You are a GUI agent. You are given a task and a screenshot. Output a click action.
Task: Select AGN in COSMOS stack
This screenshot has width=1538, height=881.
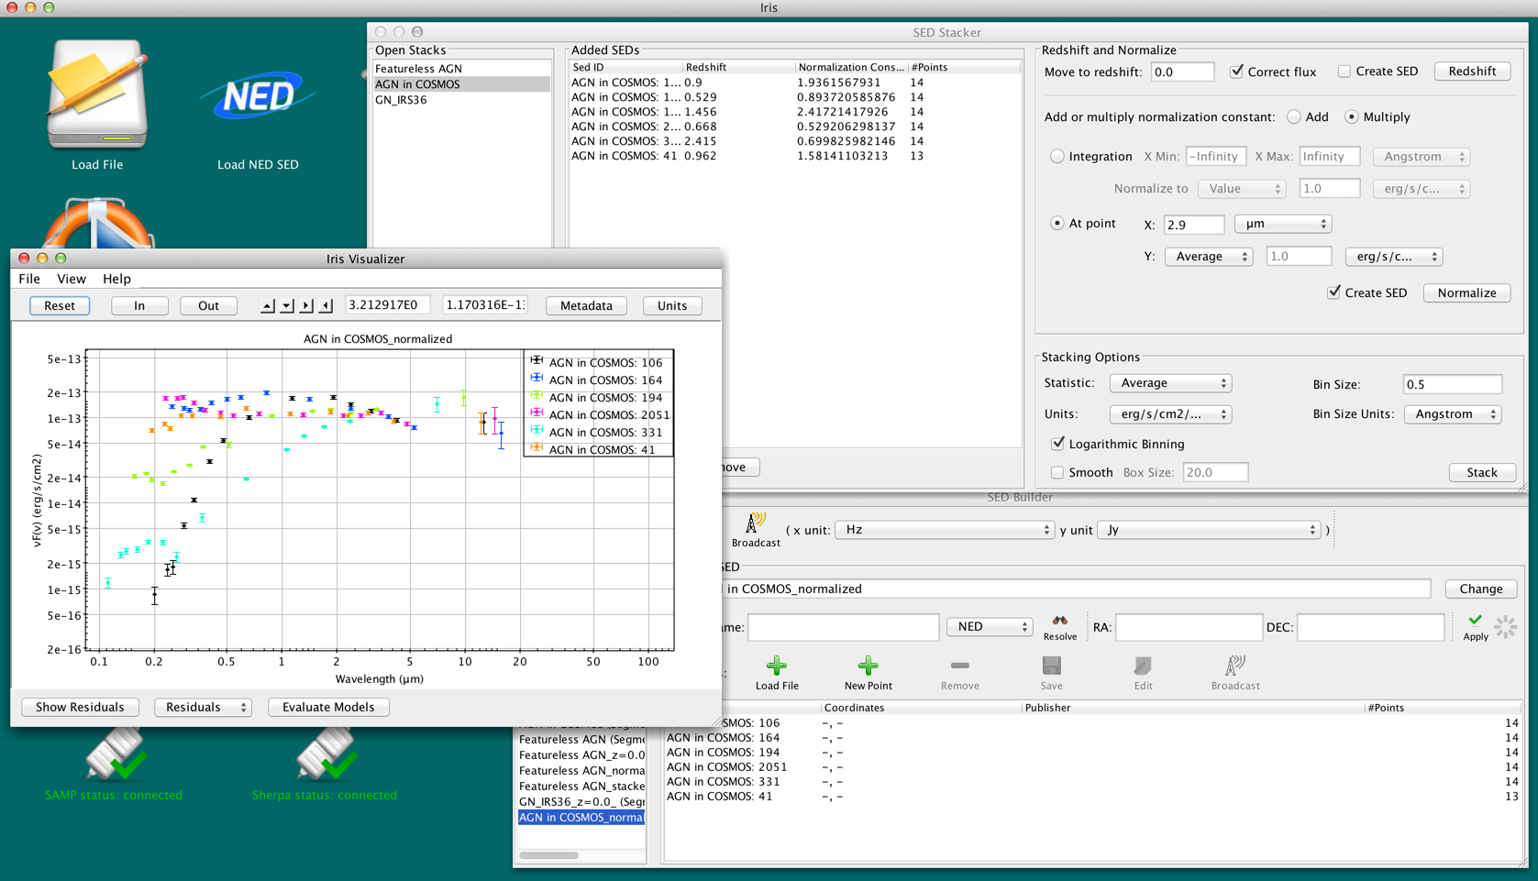tap(461, 84)
